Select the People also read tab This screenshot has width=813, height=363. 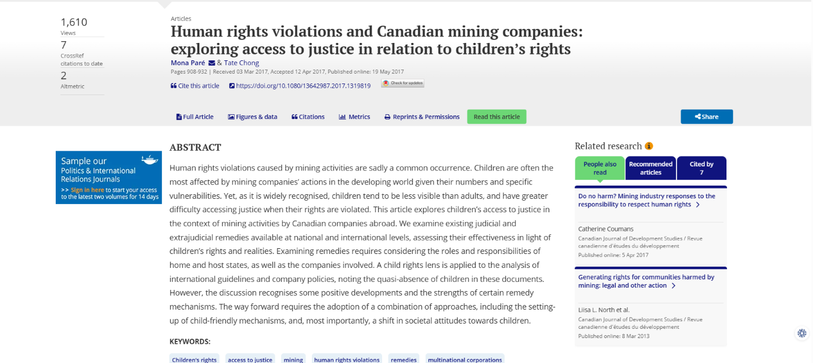pos(599,168)
